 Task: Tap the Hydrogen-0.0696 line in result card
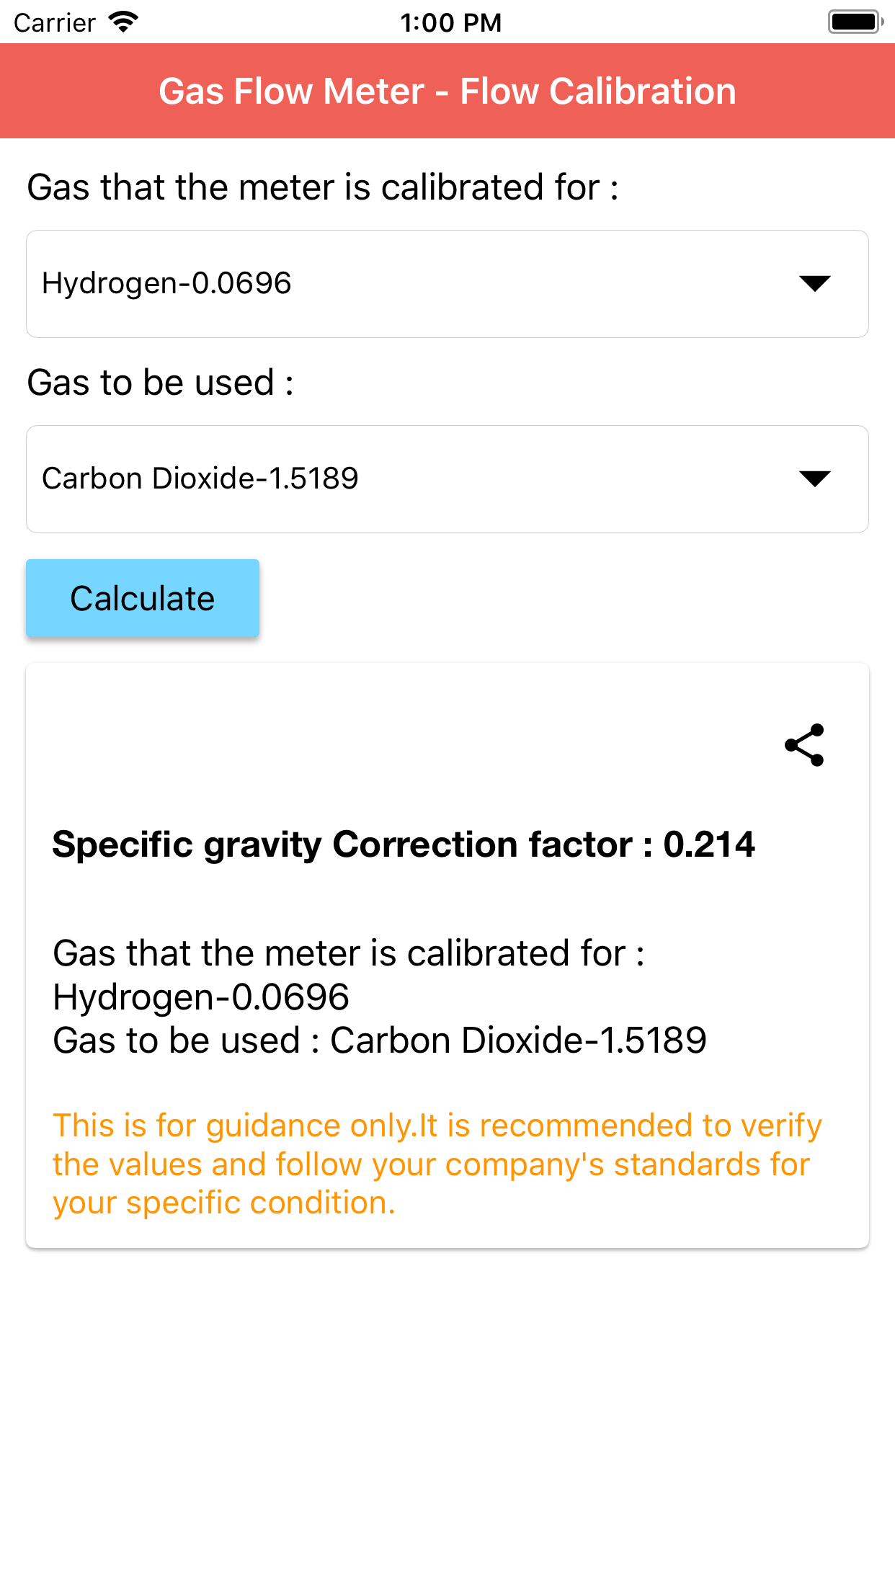point(201,997)
